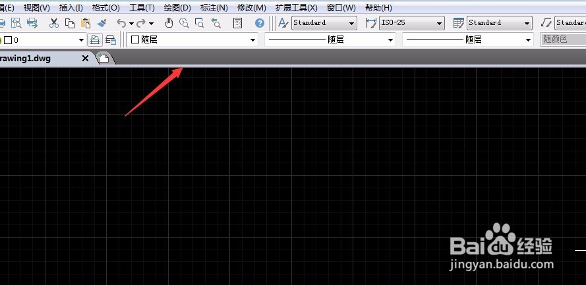Viewport: 586px width, 285px height.
Task: Open the 随层 lineweight dropdown
Action: (x=468, y=39)
